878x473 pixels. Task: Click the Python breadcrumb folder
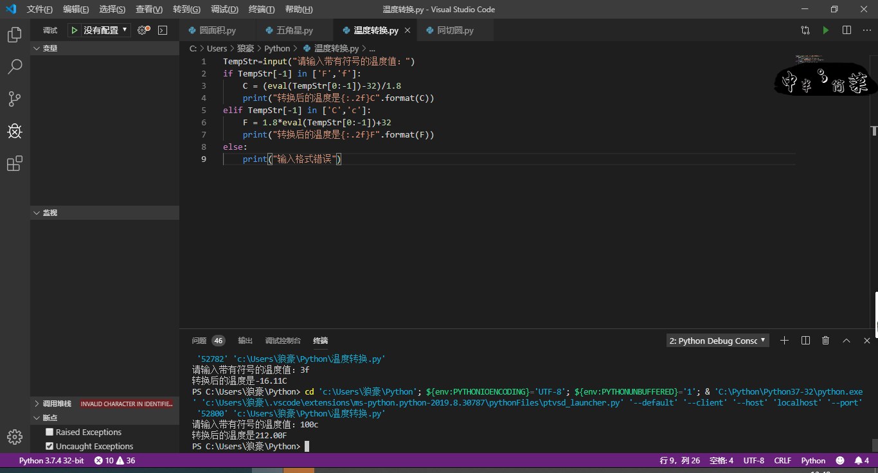[x=277, y=48]
